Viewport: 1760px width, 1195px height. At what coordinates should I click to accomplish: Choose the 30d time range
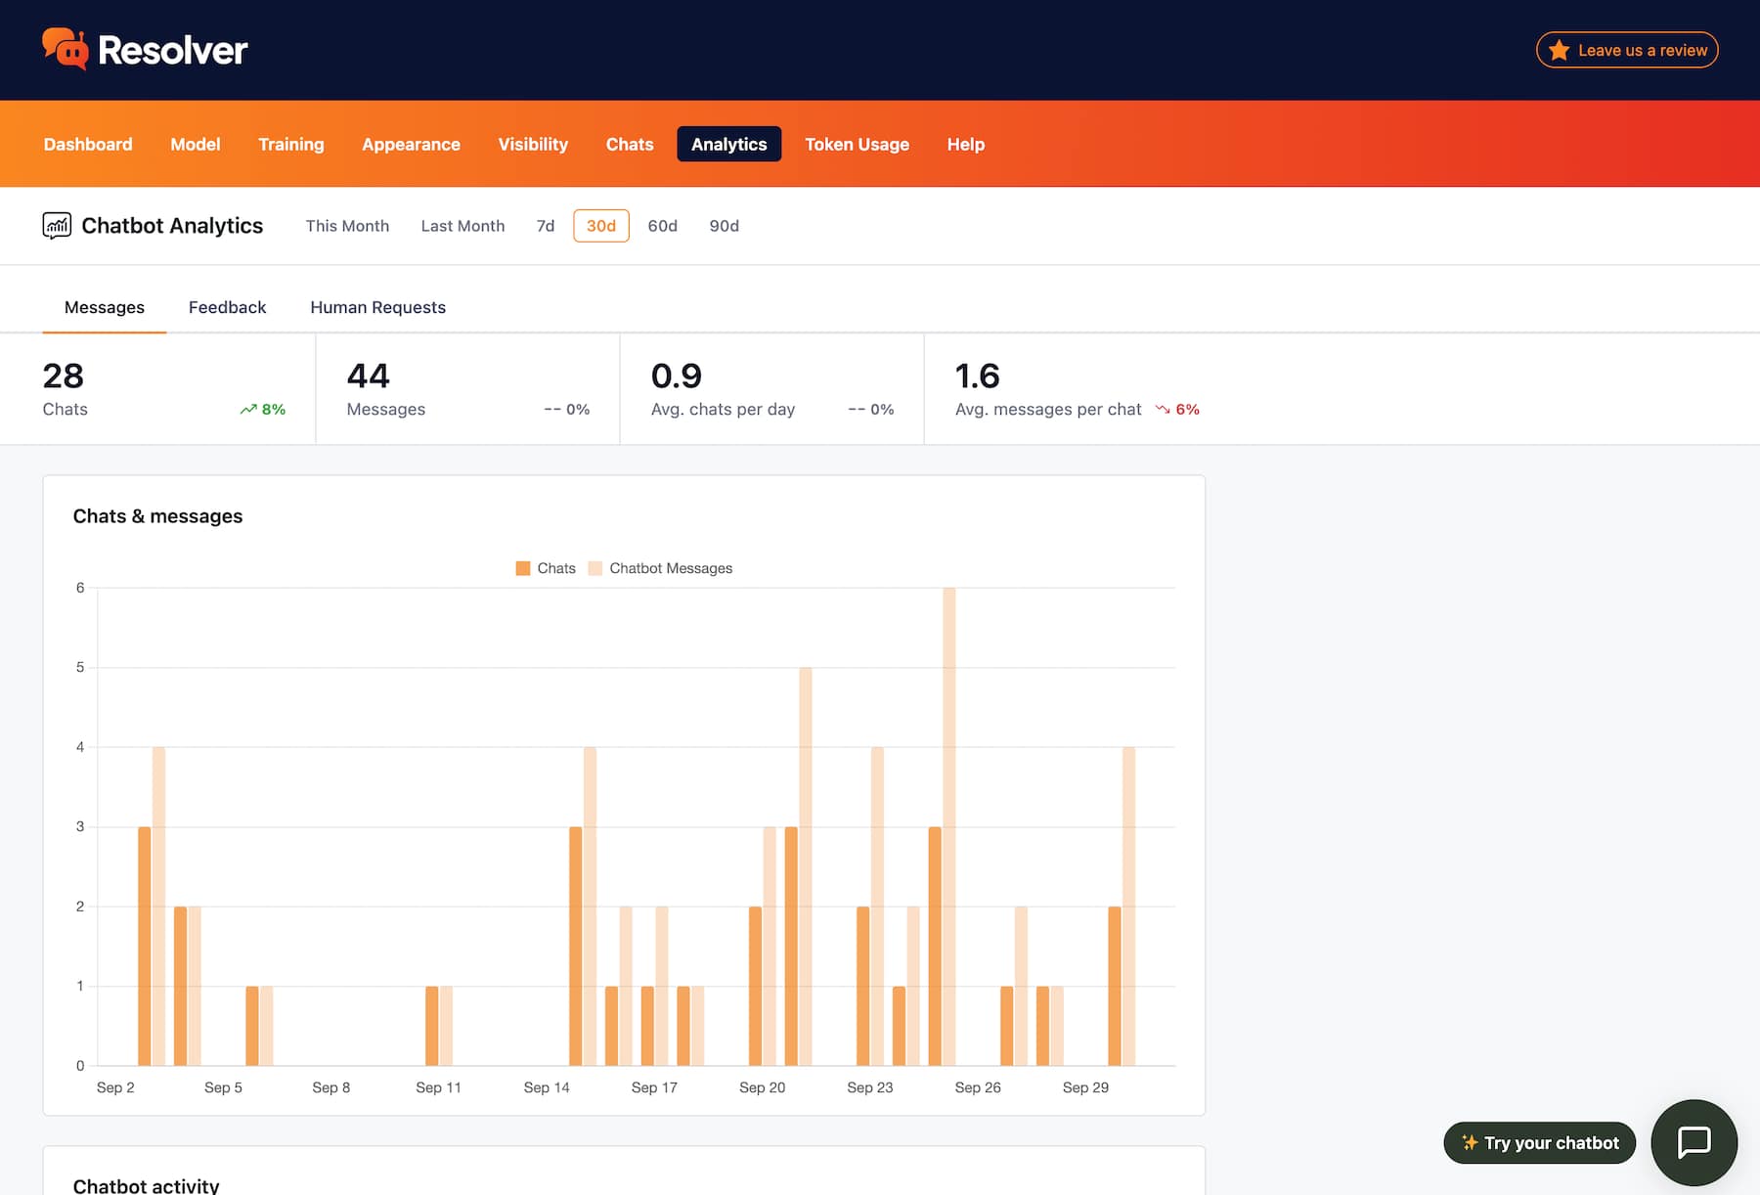coord(601,226)
